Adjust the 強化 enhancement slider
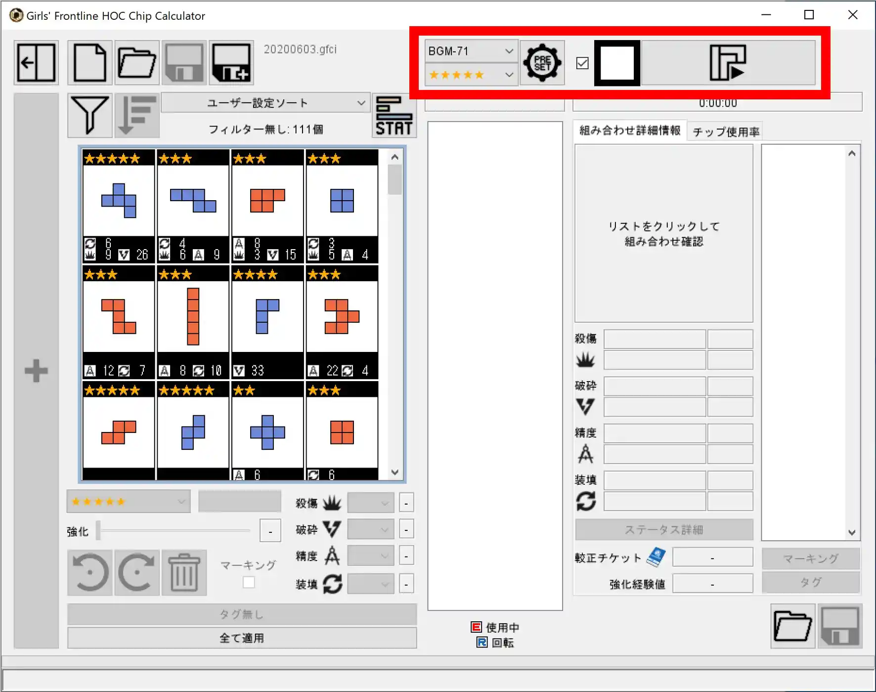 point(174,530)
